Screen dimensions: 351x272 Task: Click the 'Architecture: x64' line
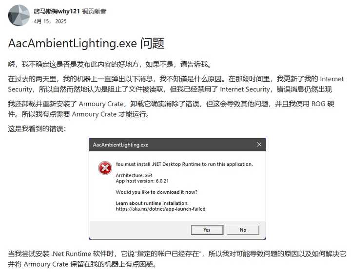134,175
